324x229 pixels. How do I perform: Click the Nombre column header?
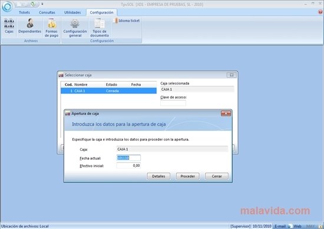81,85
